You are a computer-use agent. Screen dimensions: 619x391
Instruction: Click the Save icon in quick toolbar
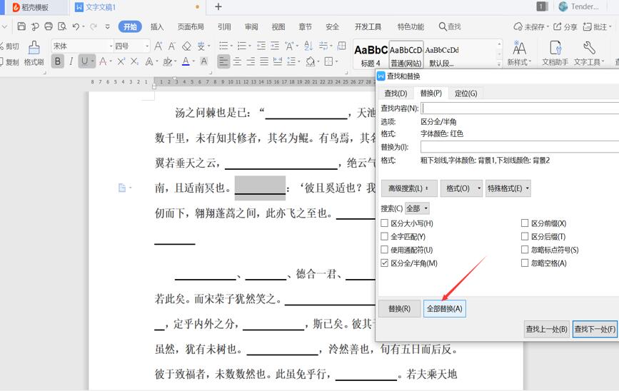pyautogui.click(x=21, y=26)
